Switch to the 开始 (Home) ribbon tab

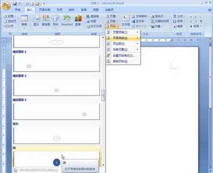click(x=18, y=10)
